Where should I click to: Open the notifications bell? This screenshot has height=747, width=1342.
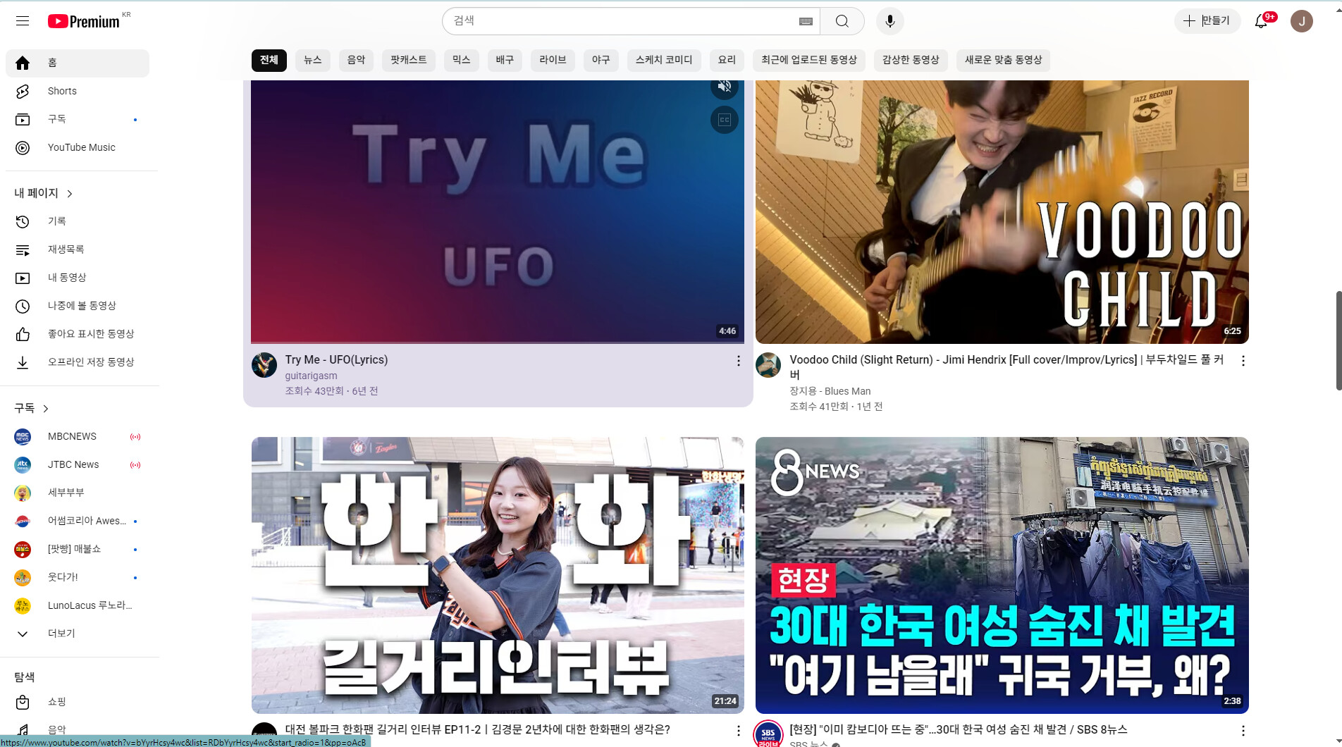pyautogui.click(x=1261, y=21)
